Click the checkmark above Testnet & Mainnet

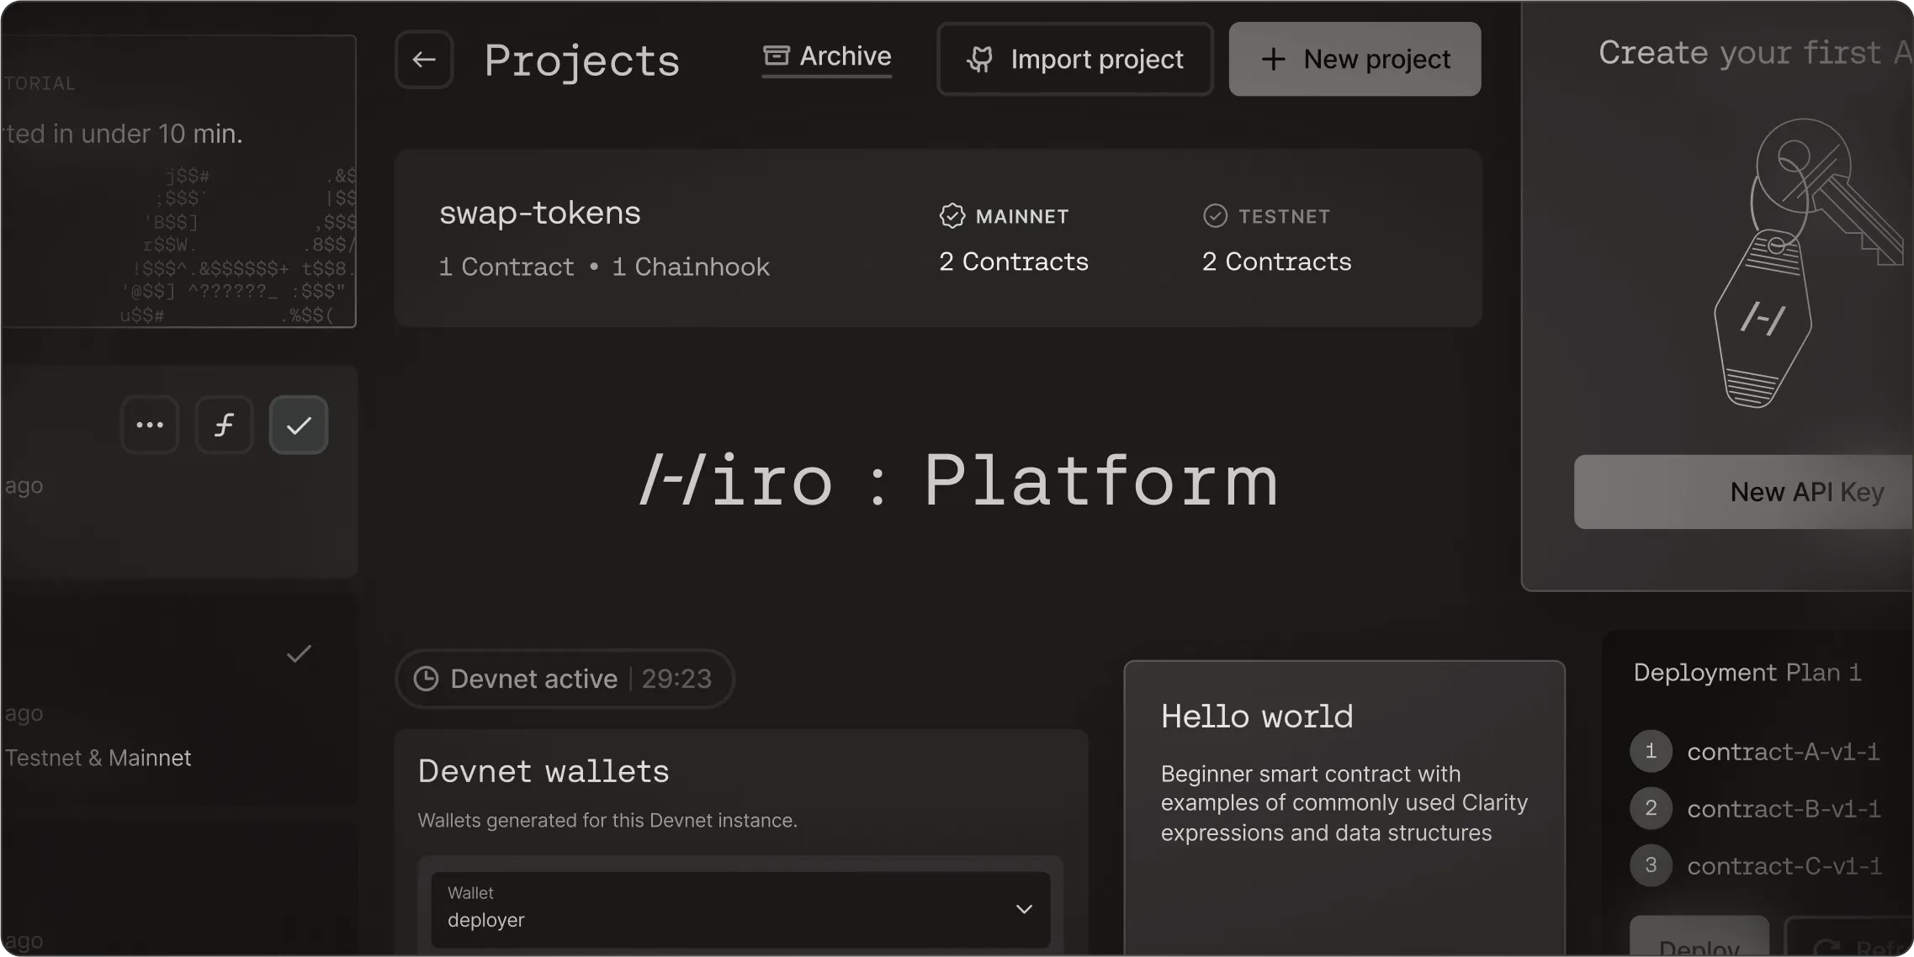299,653
